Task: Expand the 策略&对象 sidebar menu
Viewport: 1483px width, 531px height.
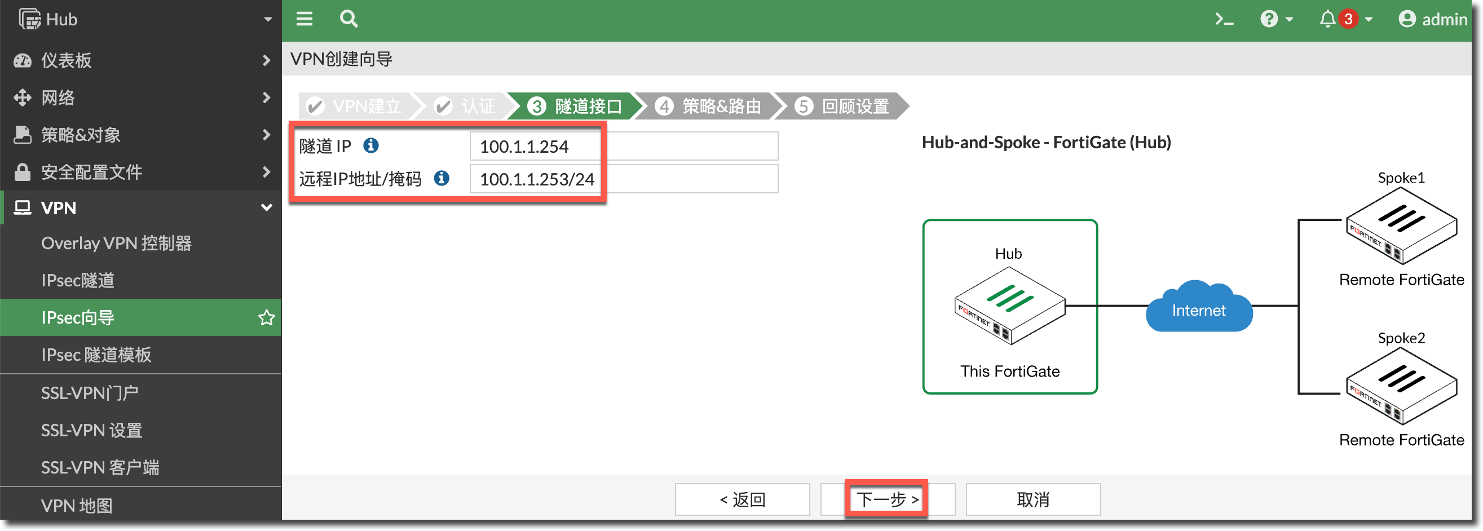Action: coord(140,135)
